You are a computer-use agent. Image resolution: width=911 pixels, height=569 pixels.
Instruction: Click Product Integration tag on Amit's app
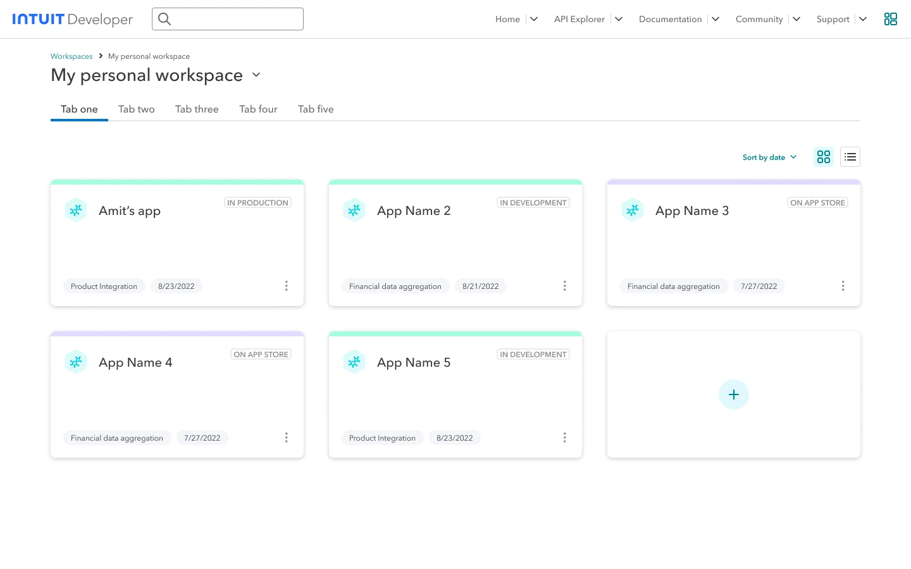coord(104,286)
